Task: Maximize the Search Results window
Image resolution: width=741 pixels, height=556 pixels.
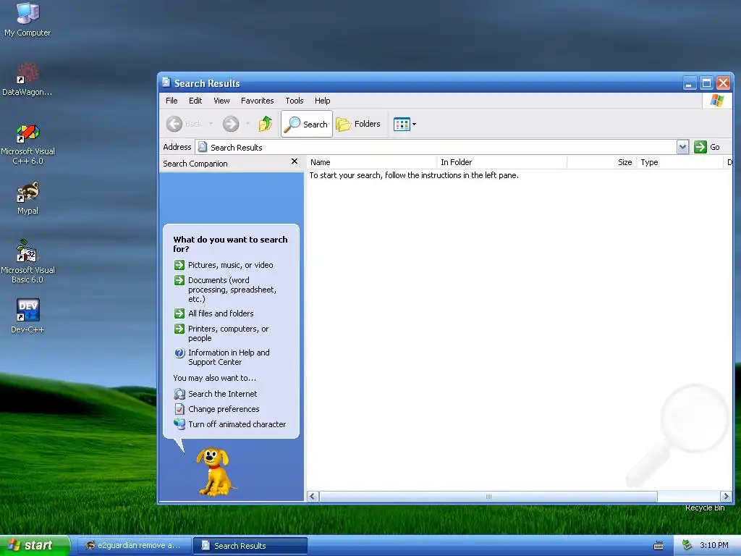Action: [706, 83]
